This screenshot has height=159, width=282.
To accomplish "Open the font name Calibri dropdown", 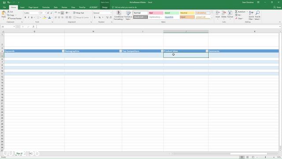I will [39, 13].
